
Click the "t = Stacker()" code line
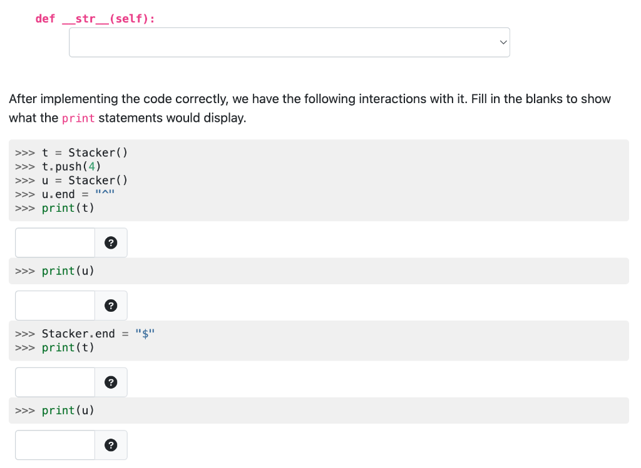coord(85,153)
